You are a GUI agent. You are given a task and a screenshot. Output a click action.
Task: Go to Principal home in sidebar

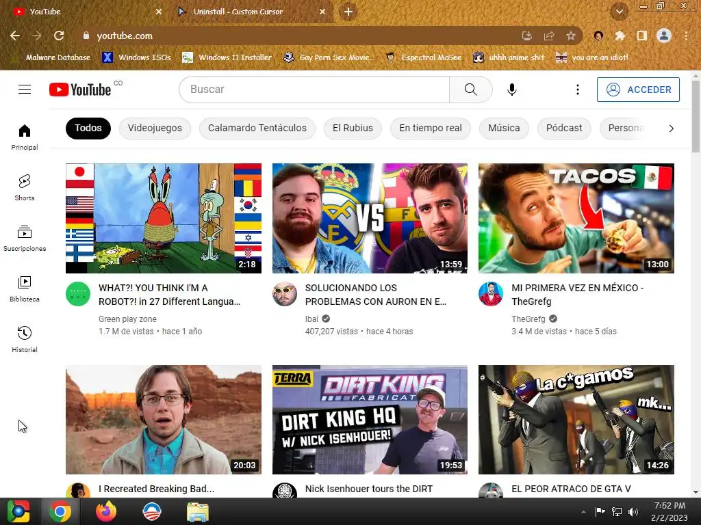point(25,137)
